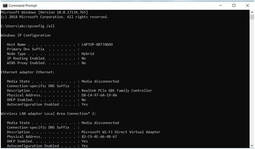Click the Ethernet adapter Ethernet heading
Image resolution: width=255 pixels, height=149 pixels.
28,72
